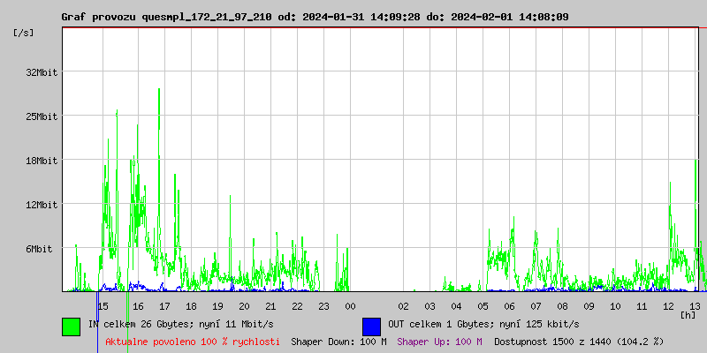The width and height of the screenshot is (707, 353).
Task: Click hour 17 on the time axis
Action: (164, 306)
